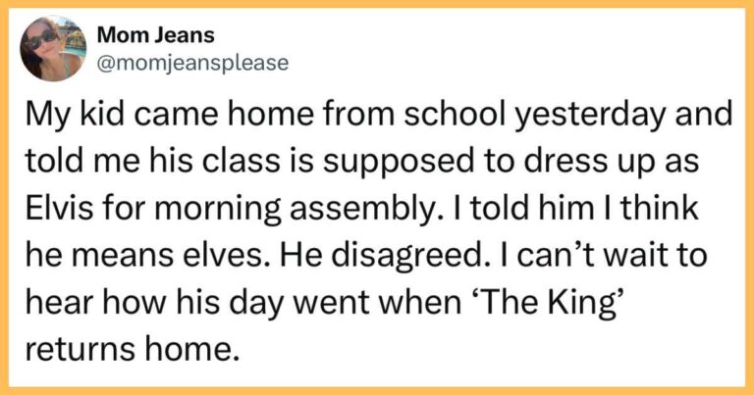Image resolution: width=754 pixels, height=395 pixels.
Task: Click the sunglasses on the avatar photo
Action: coord(41,39)
